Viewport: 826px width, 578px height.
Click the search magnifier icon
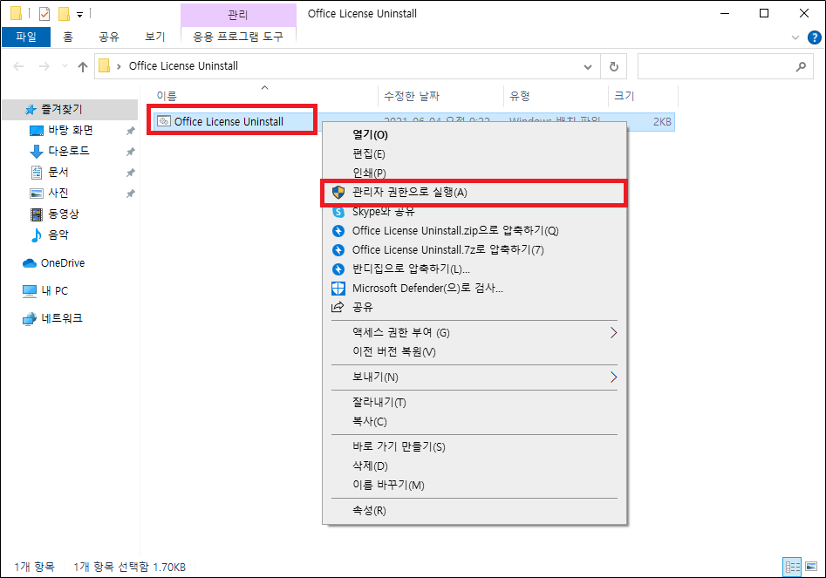click(801, 66)
